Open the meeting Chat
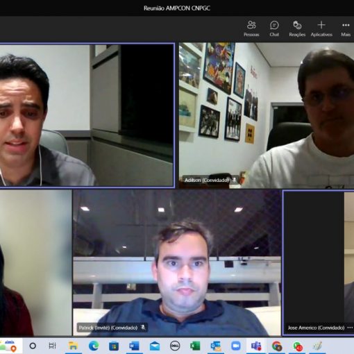This screenshot has width=354, height=354. click(274, 28)
